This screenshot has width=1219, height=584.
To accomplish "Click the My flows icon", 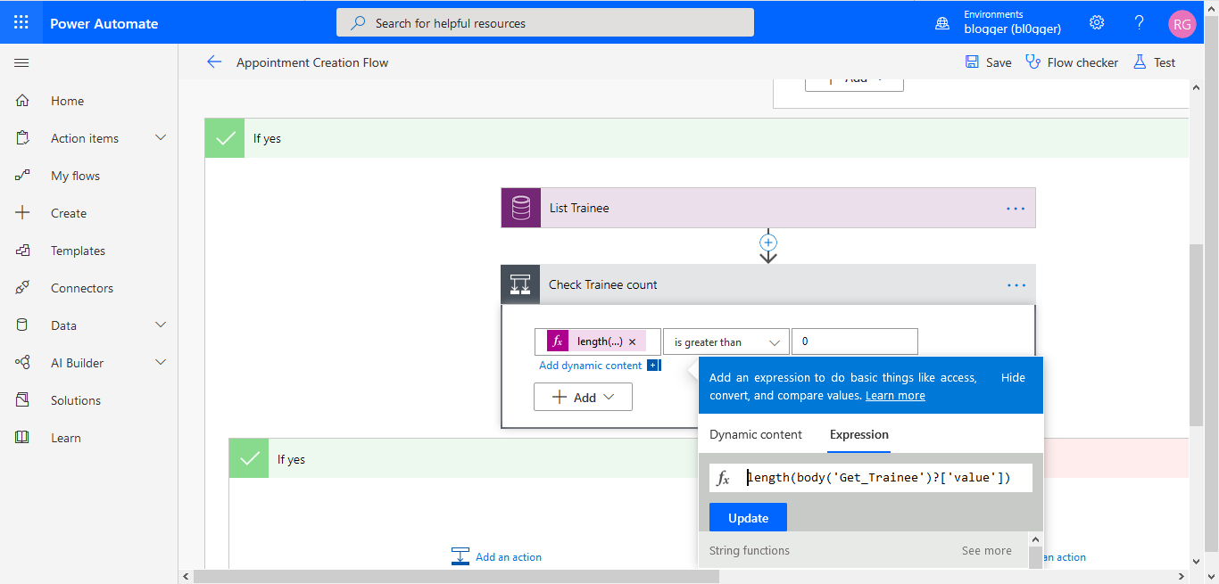I will (x=22, y=176).
